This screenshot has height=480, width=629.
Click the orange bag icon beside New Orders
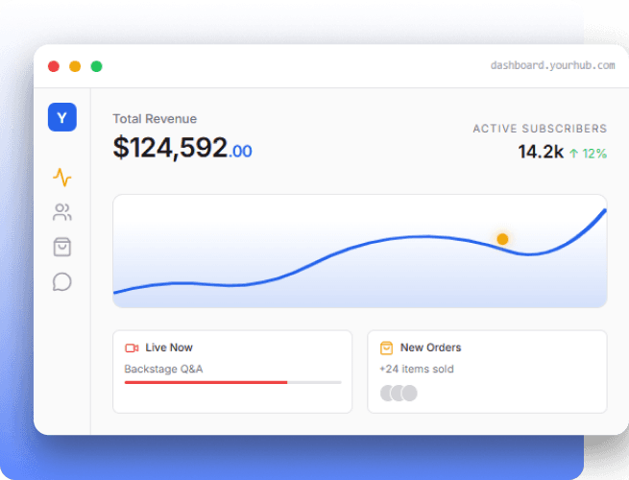(386, 348)
